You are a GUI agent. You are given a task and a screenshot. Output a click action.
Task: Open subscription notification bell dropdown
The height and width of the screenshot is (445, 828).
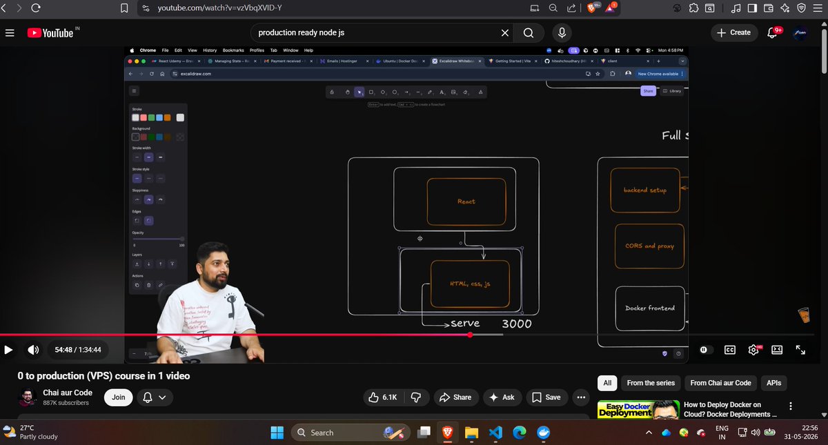pyautogui.click(x=155, y=397)
